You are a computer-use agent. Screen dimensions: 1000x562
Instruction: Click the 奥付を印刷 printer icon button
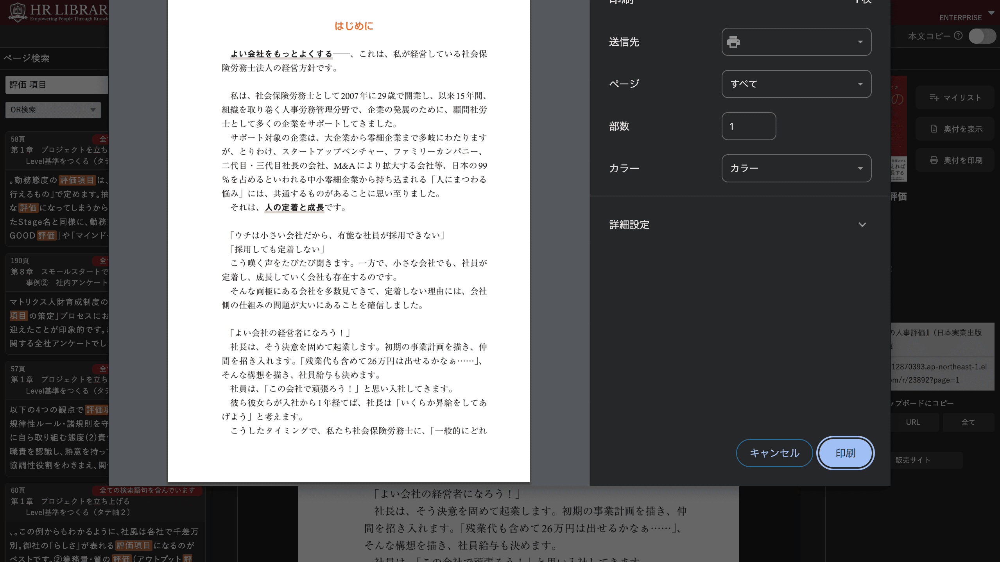click(x=934, y=160)
